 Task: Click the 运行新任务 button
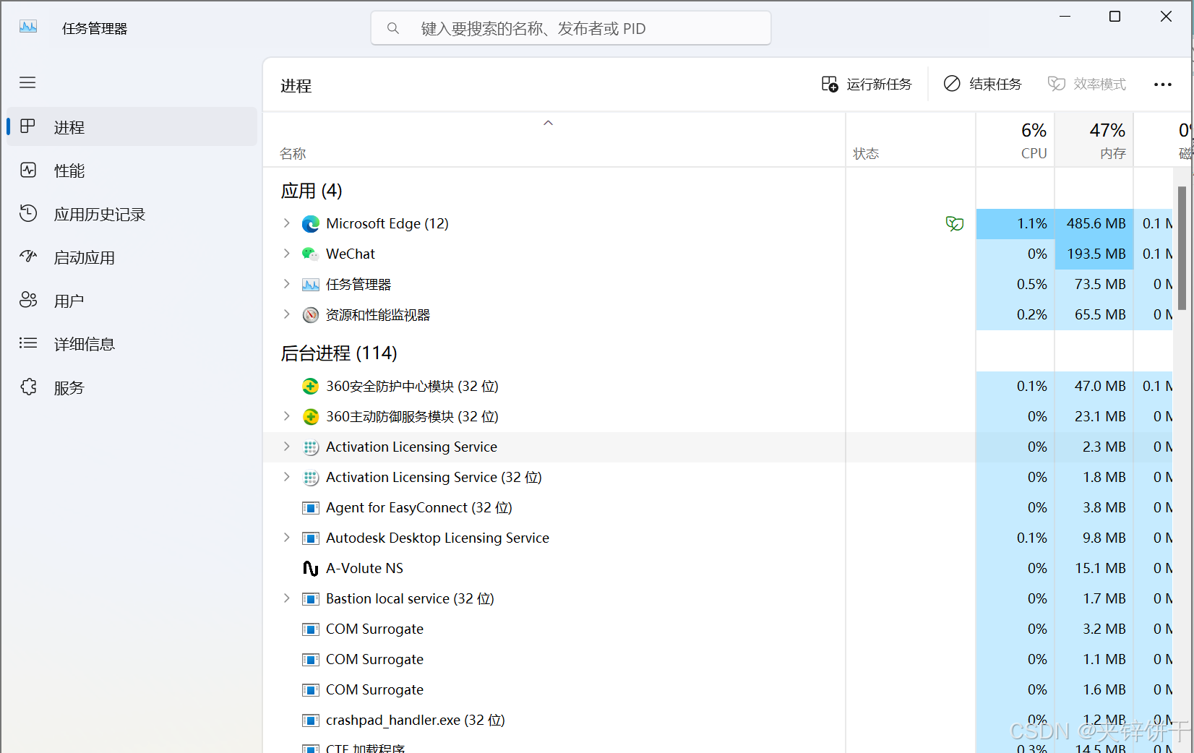[867, 85]
